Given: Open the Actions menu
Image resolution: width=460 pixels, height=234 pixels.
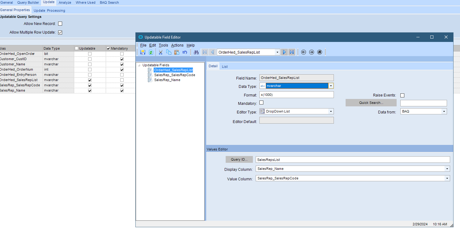Looking at the screenshot, I should [177, 45].
